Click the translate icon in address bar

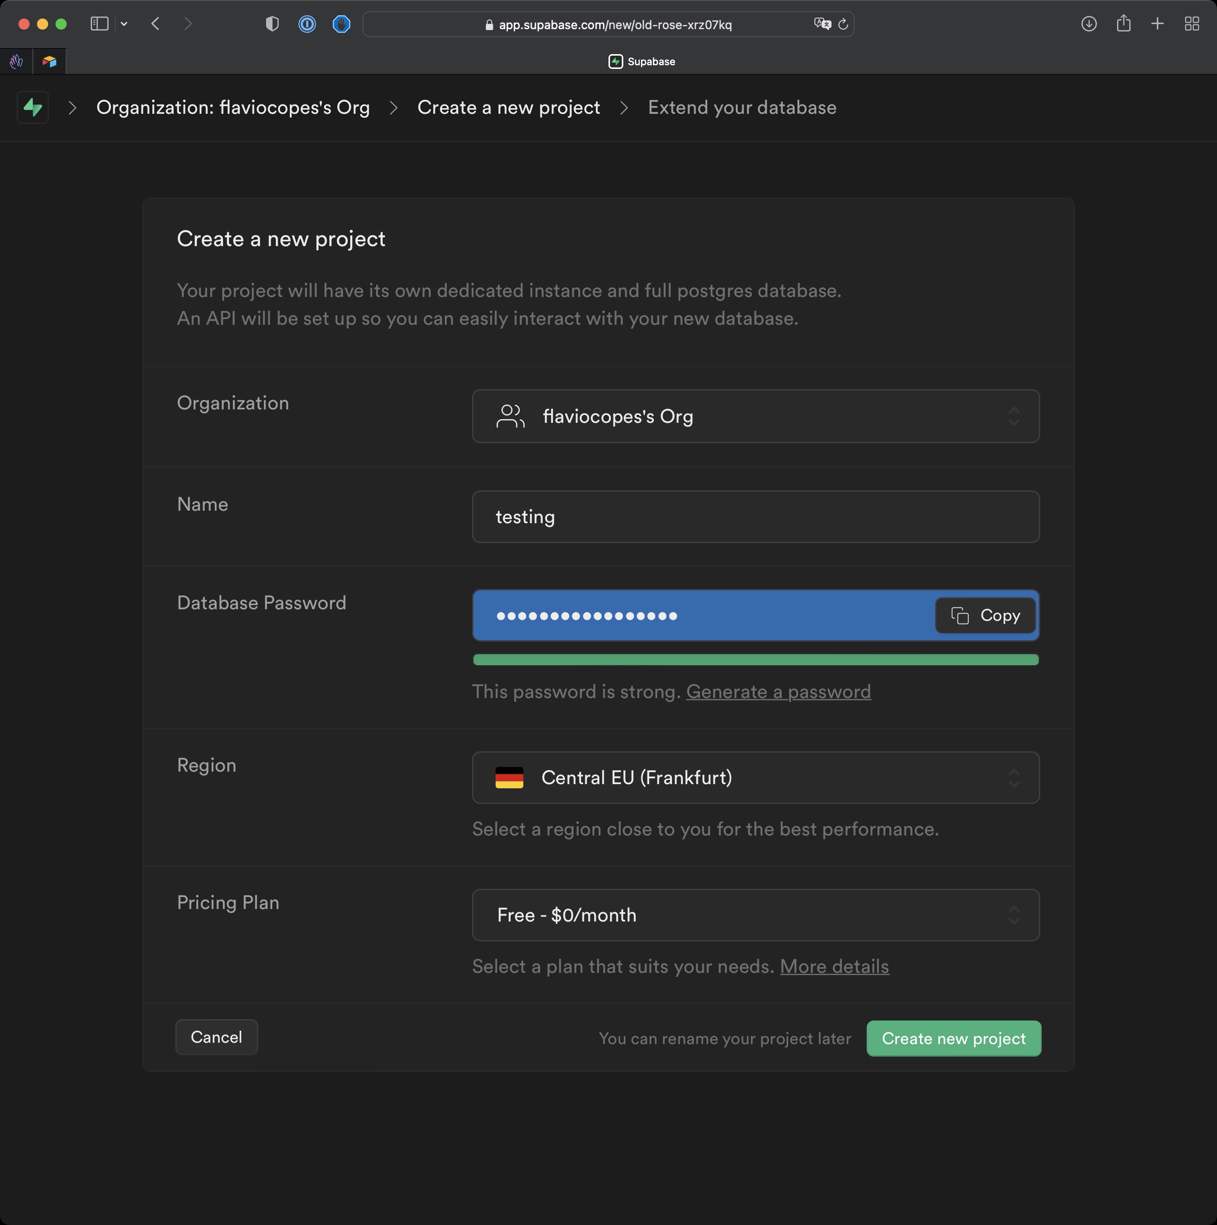click(822, 24)
